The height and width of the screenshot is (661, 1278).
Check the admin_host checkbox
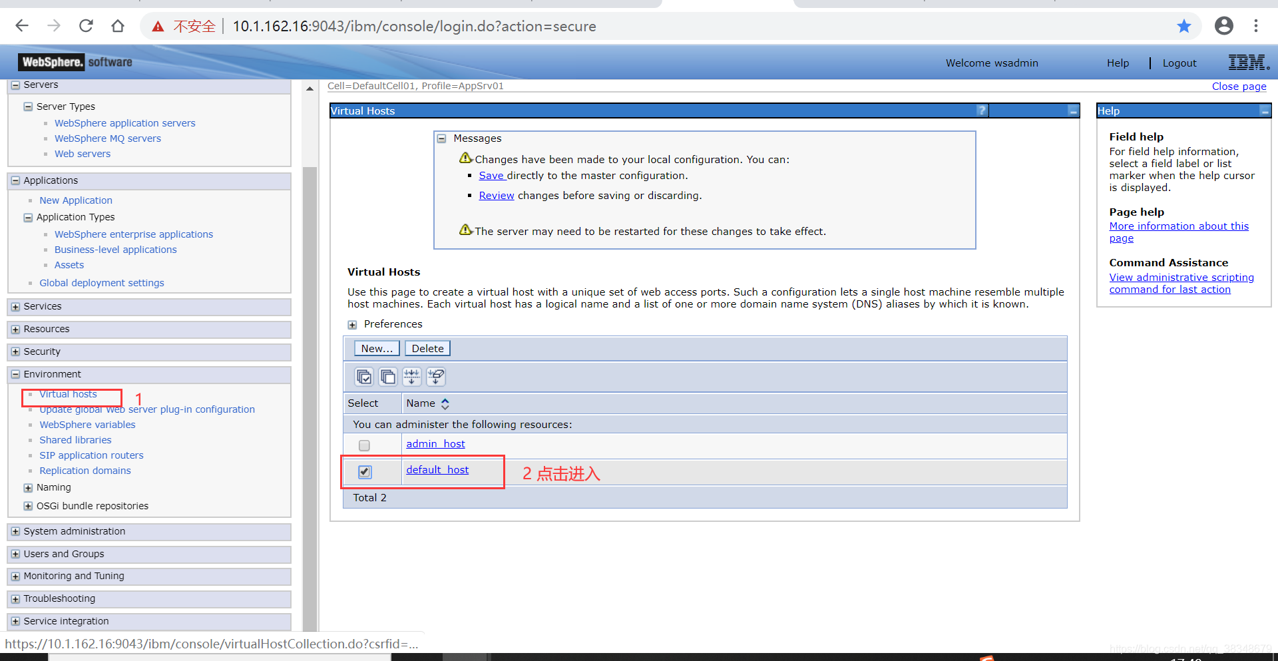point(364,445)
